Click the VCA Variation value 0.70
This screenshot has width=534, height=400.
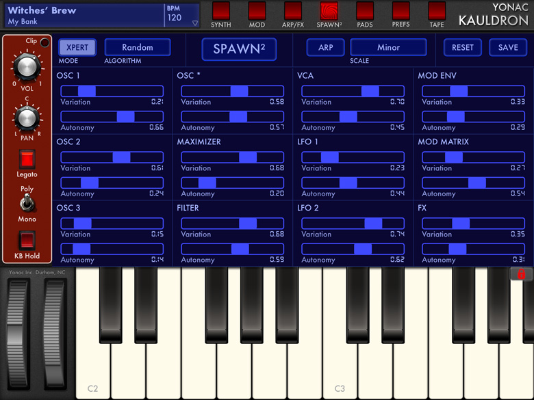pos(398,102)
